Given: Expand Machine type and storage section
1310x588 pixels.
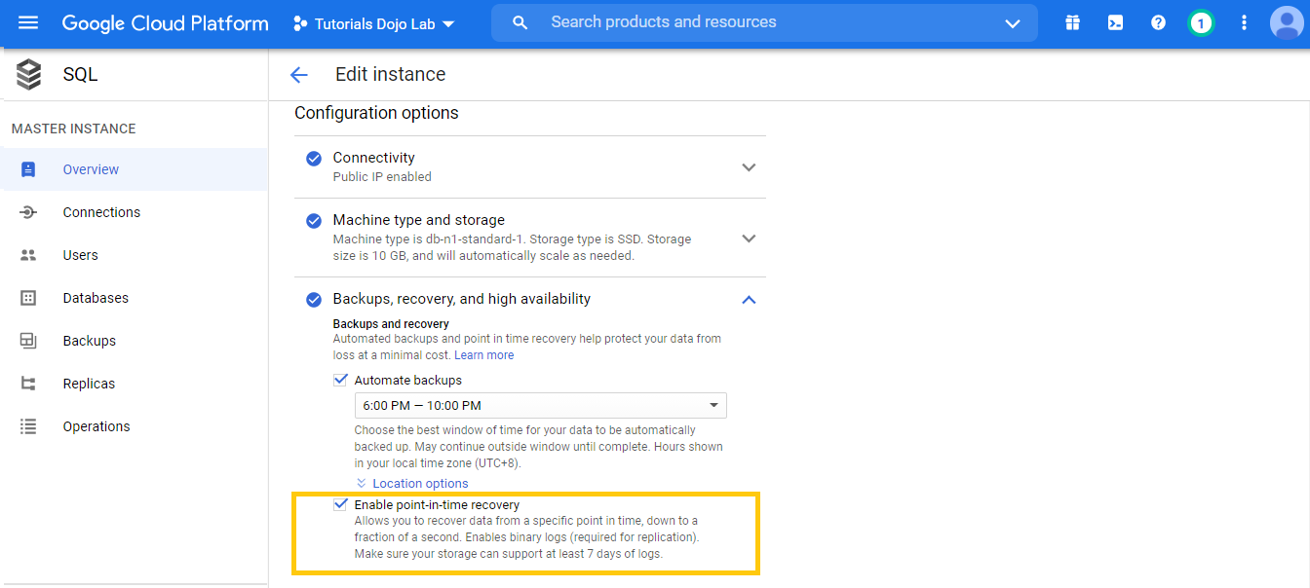Looking at the screenshot, I should click(x=749, y=239).
